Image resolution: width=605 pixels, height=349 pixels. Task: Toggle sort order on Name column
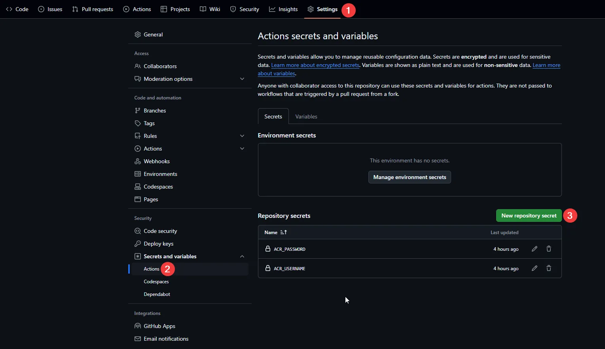tap(283, 232)
